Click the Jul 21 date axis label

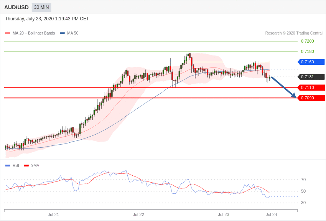tap(53, 214)
